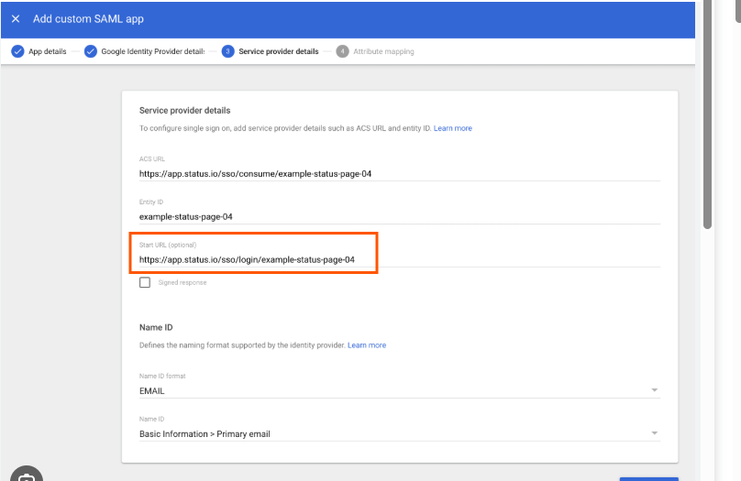Click the blue button at bottom right
This screenshot has height=481, width=741.
pos(648,477)
